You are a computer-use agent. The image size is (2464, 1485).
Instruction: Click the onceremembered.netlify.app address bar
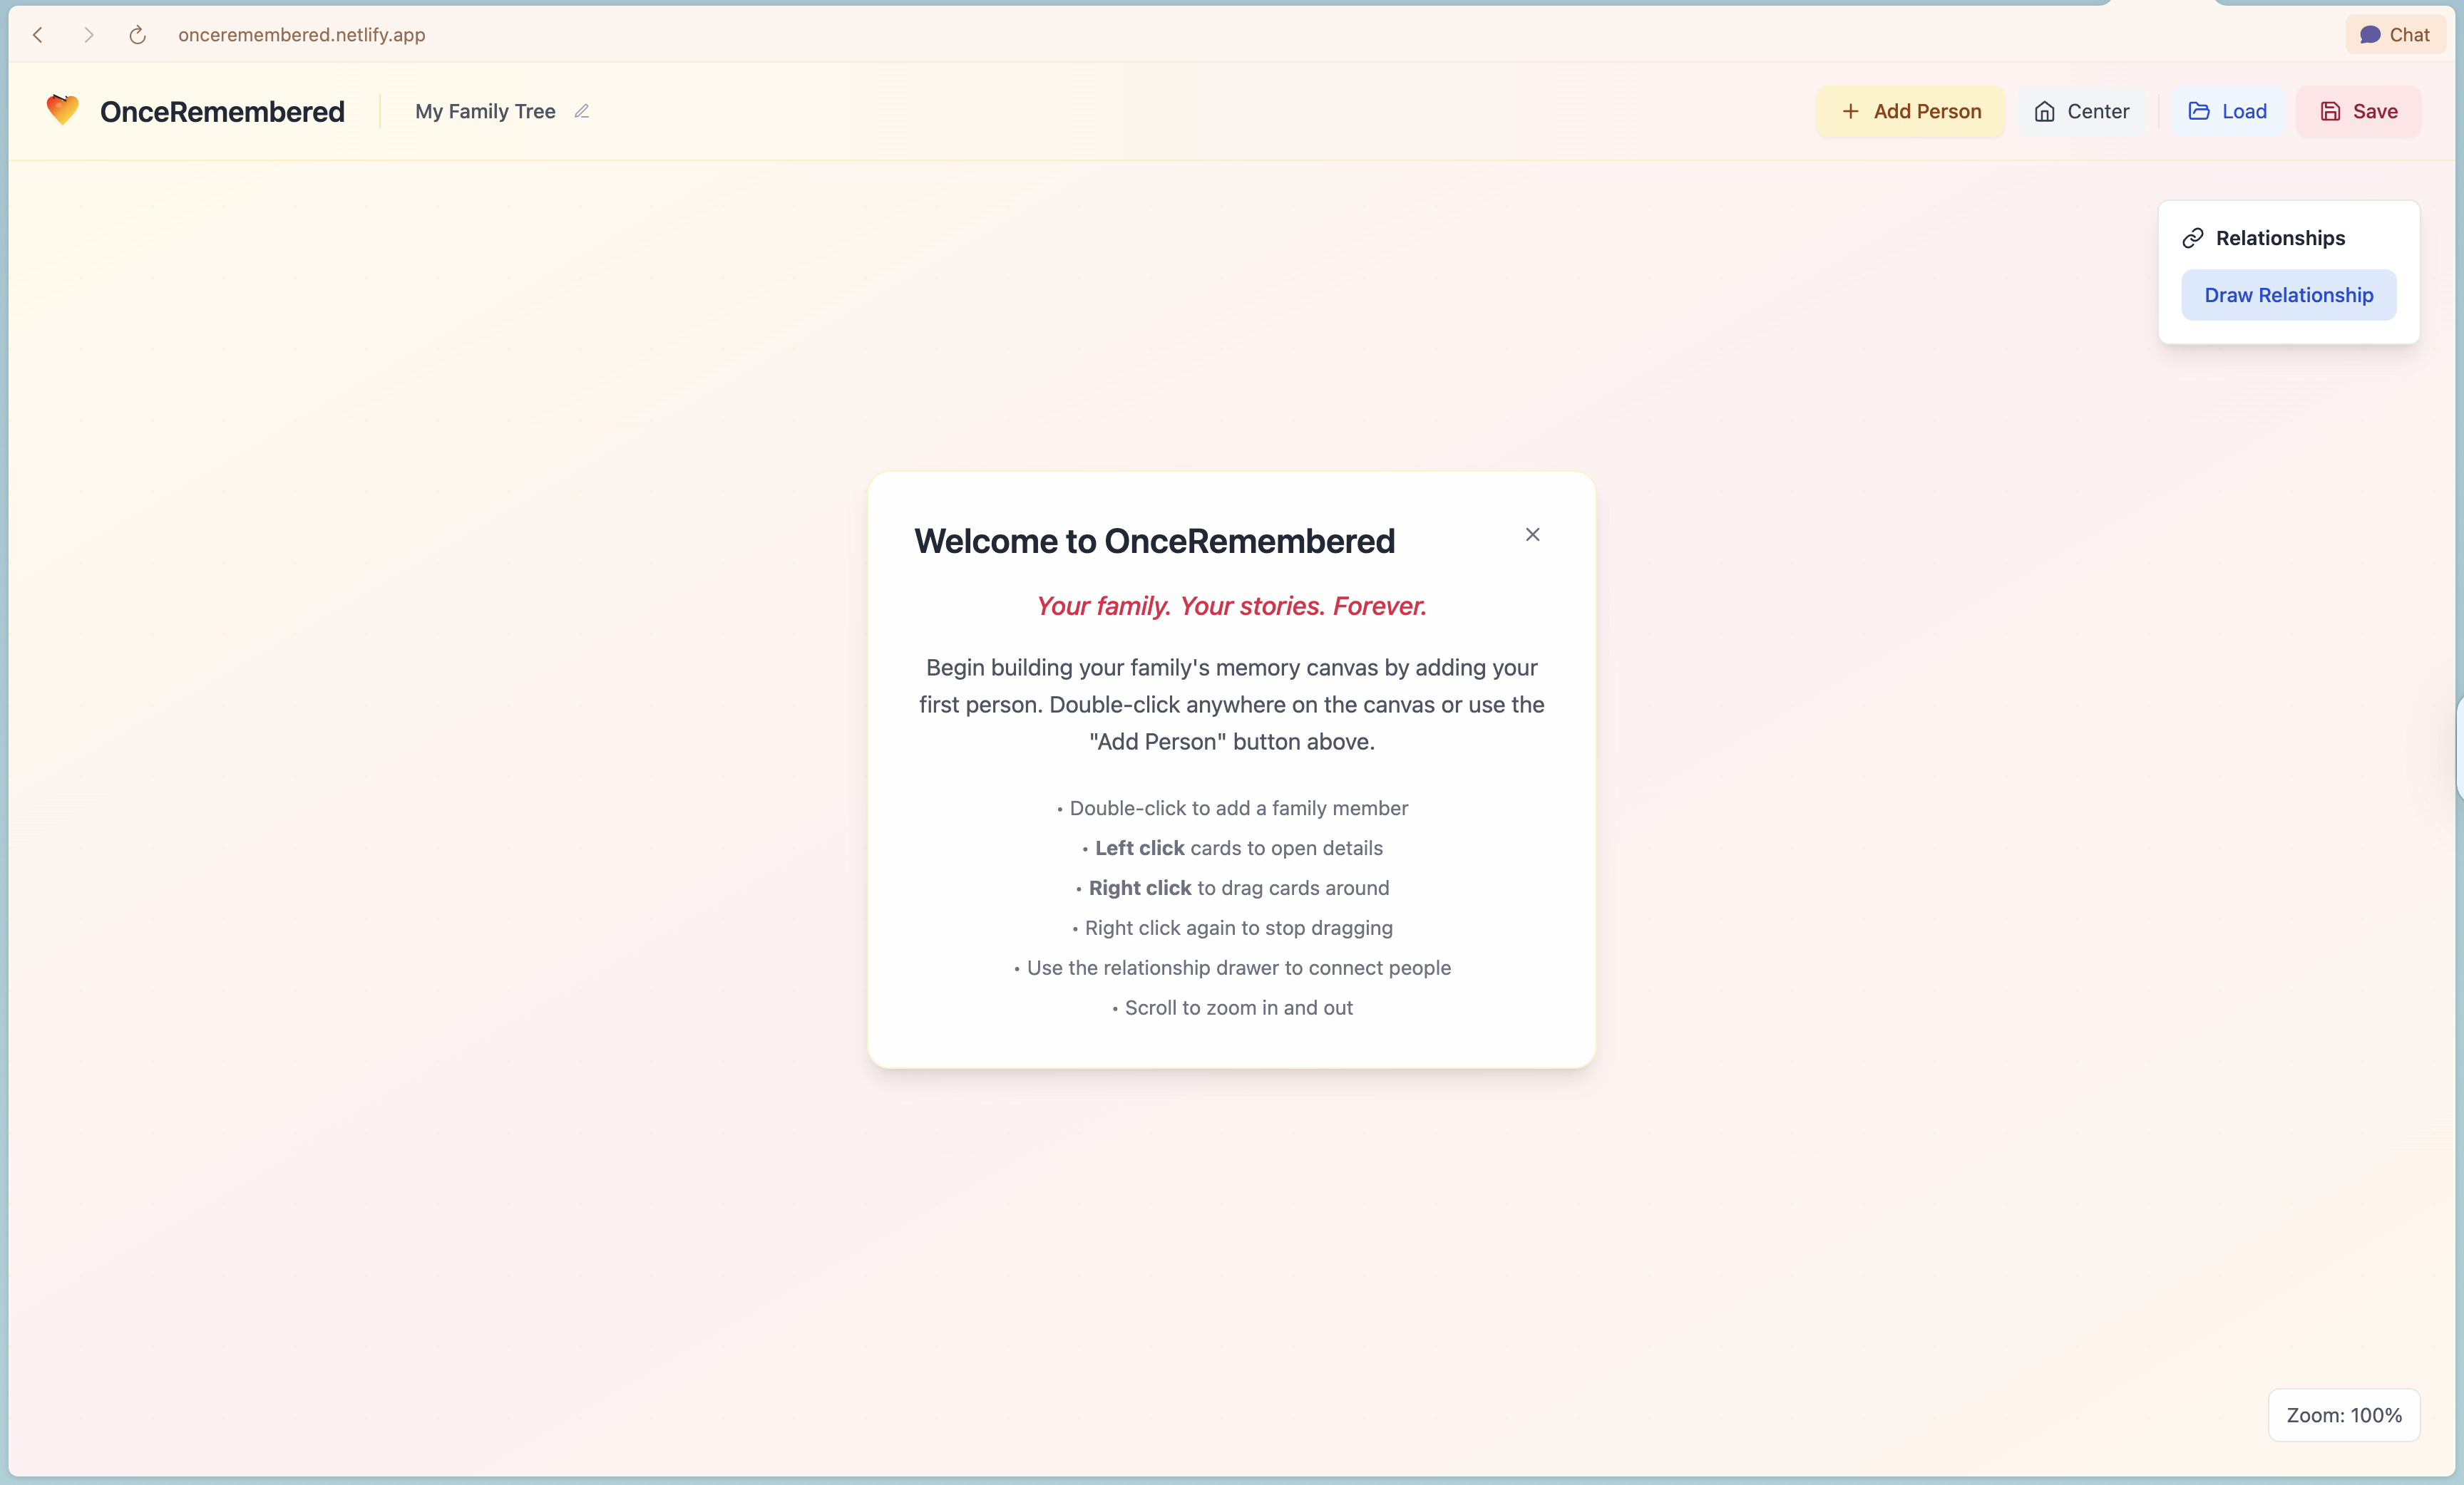click(301, 35)
